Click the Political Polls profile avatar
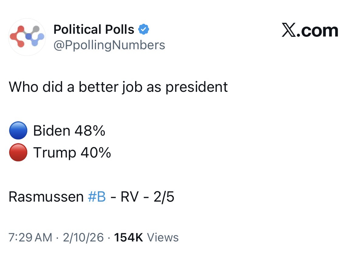358x253 pixels. click(27, 37)
